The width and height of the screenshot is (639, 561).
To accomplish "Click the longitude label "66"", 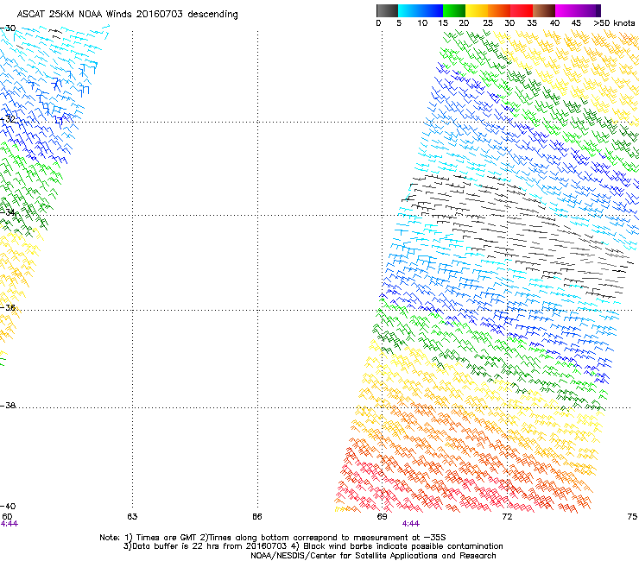I will tap(257, 517).
